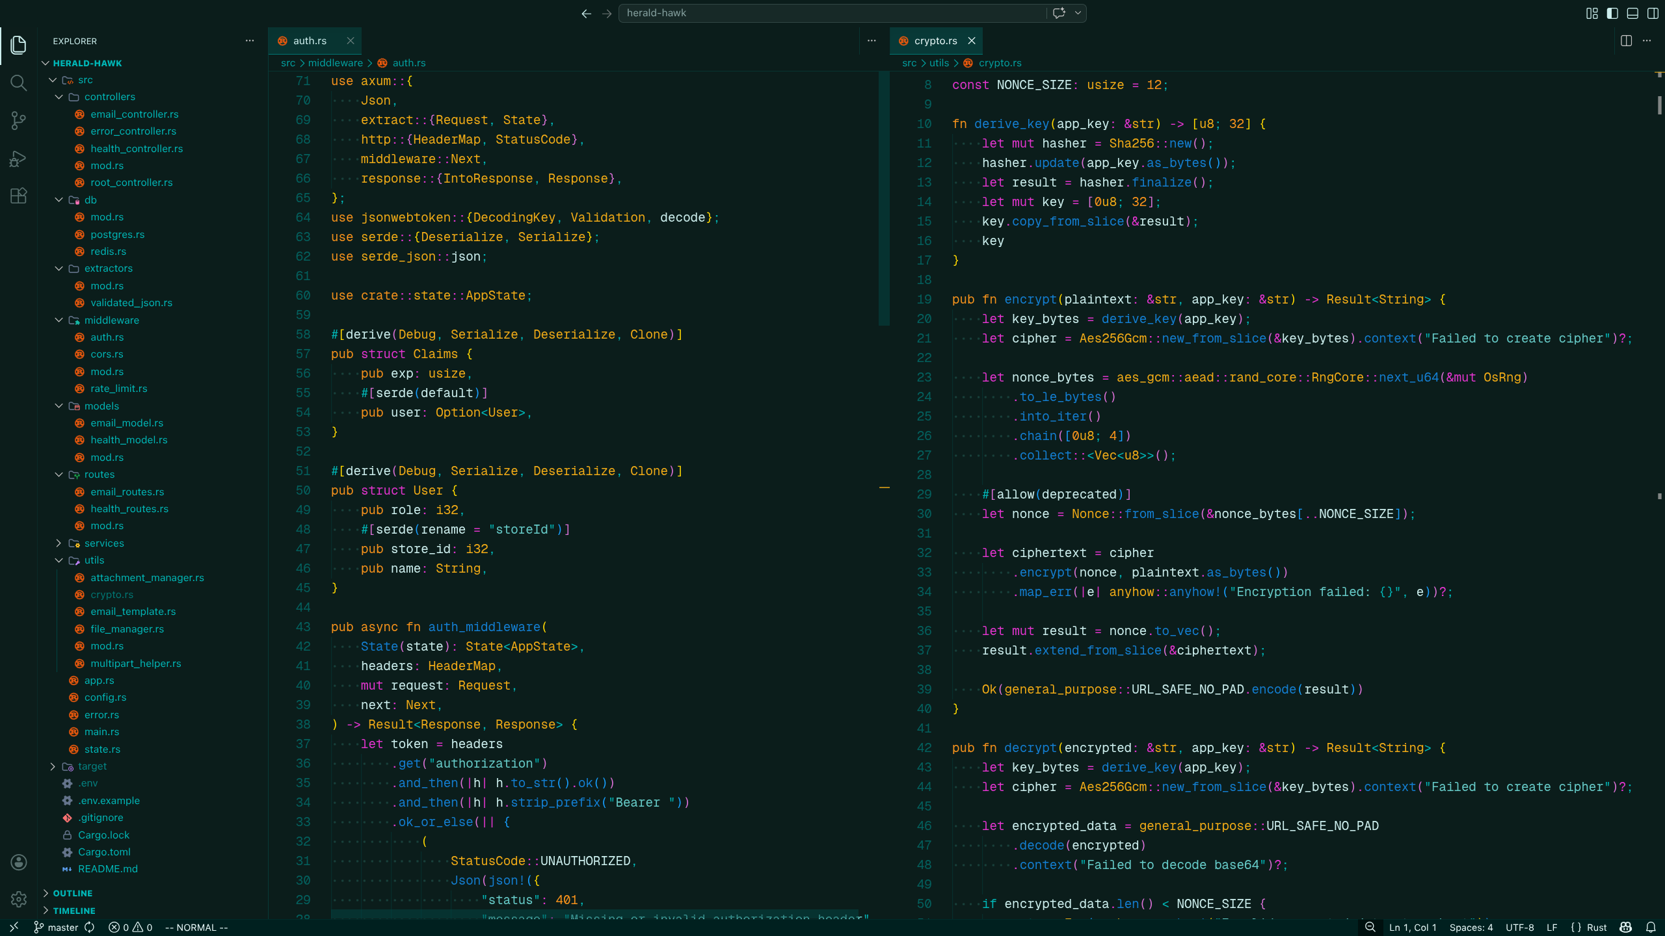Open the Extensions view
This screenshot has height=936, width=1665.
coord(19,196)
